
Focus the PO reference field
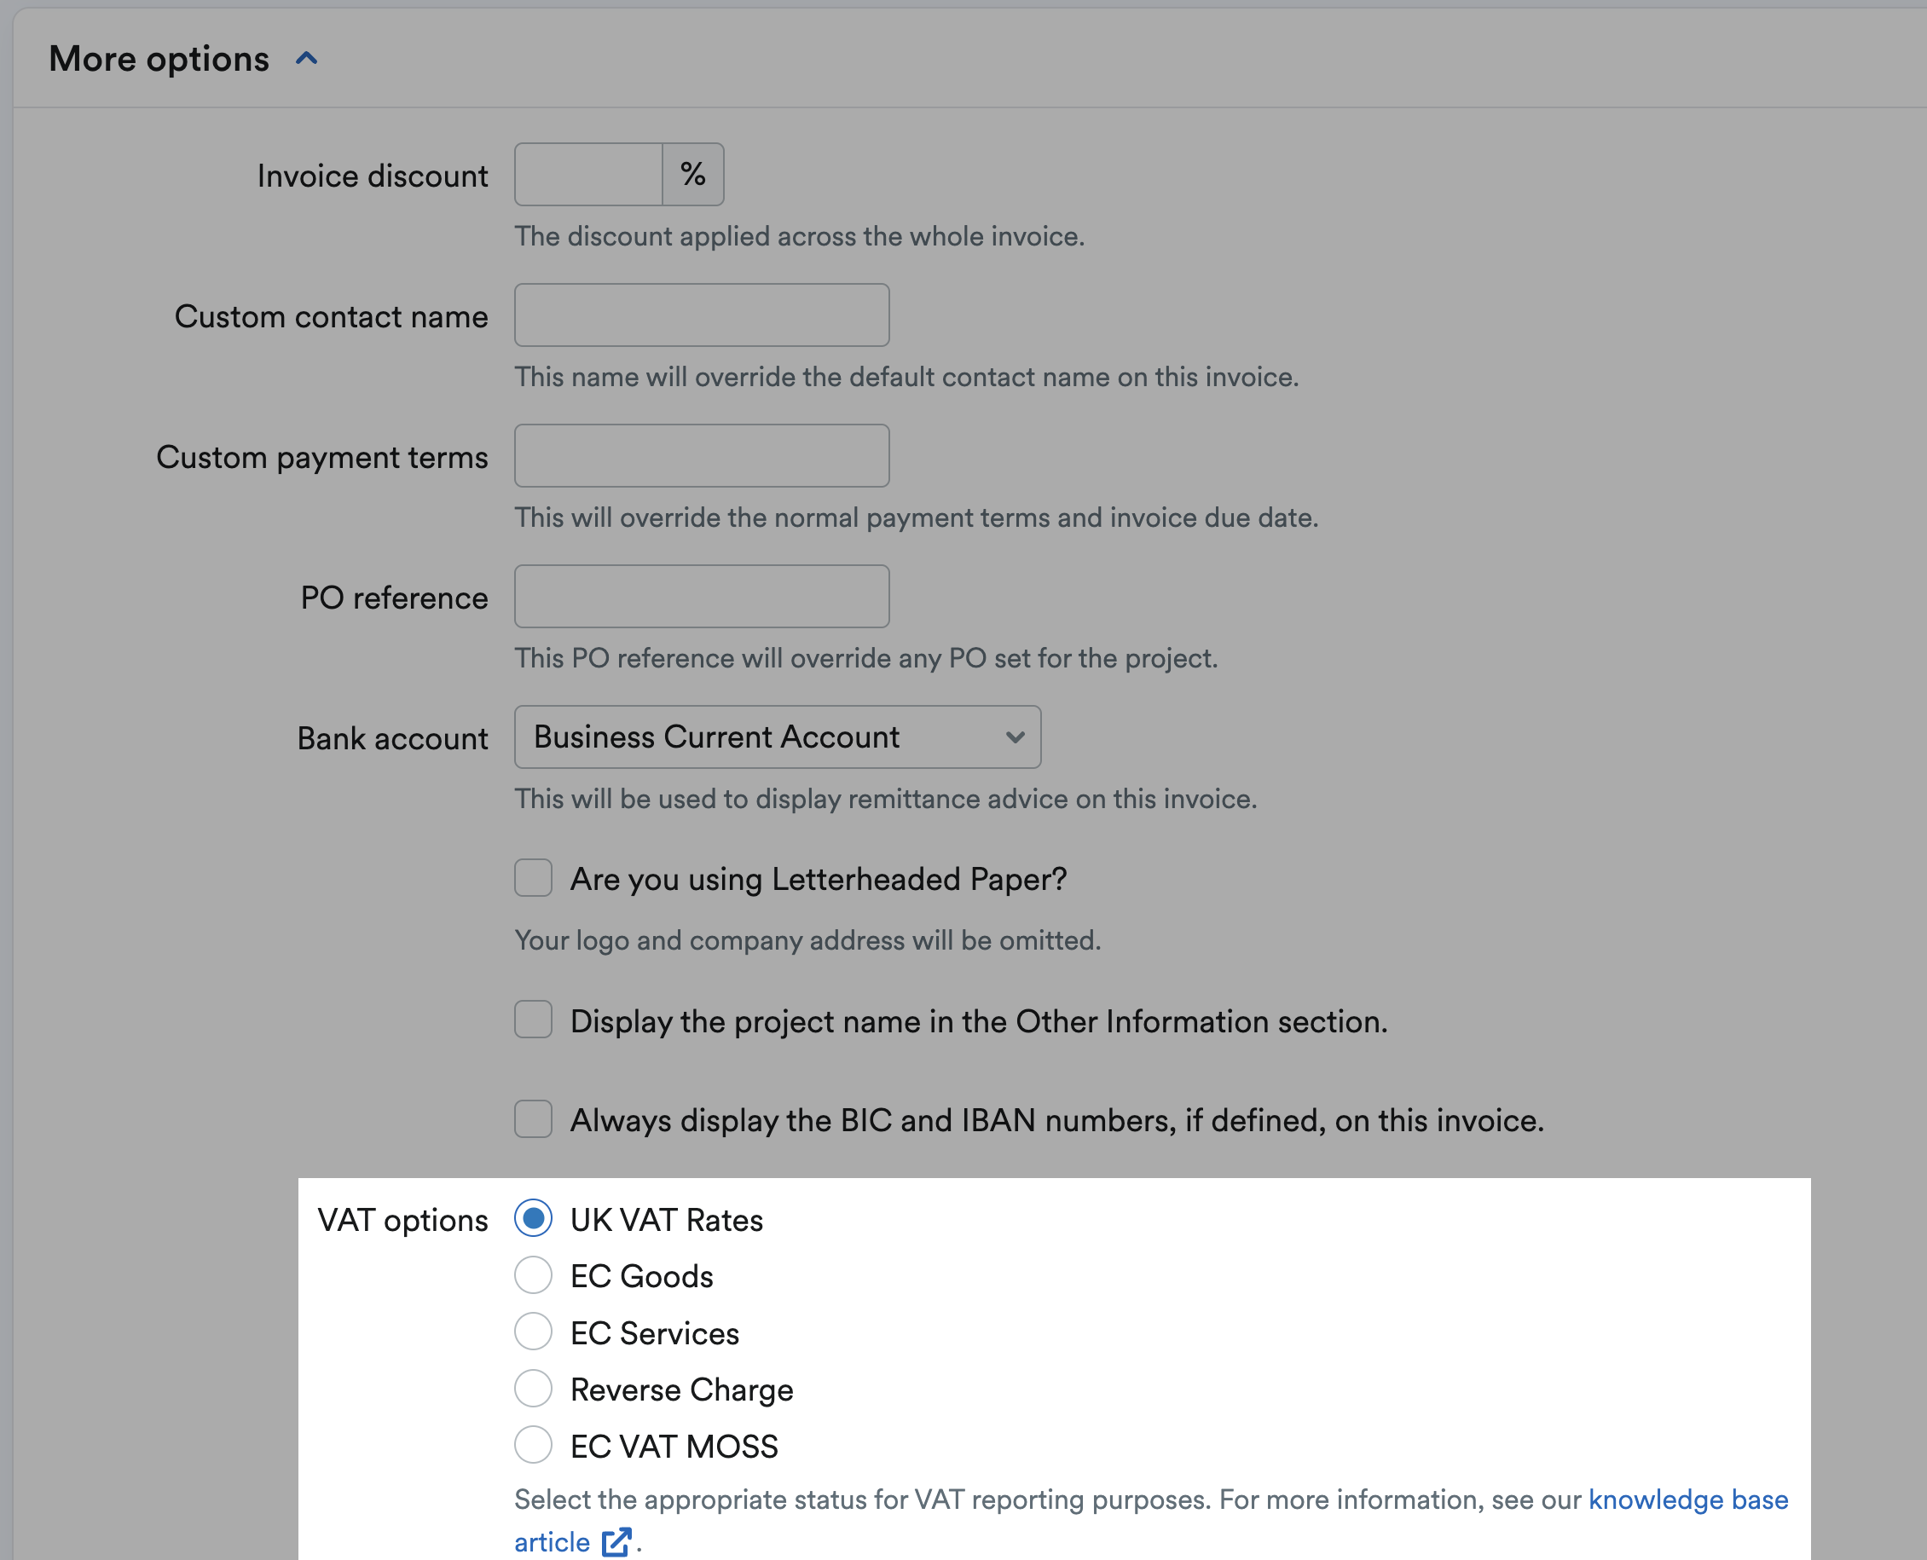pyautogui.click(x=702, y=597)
